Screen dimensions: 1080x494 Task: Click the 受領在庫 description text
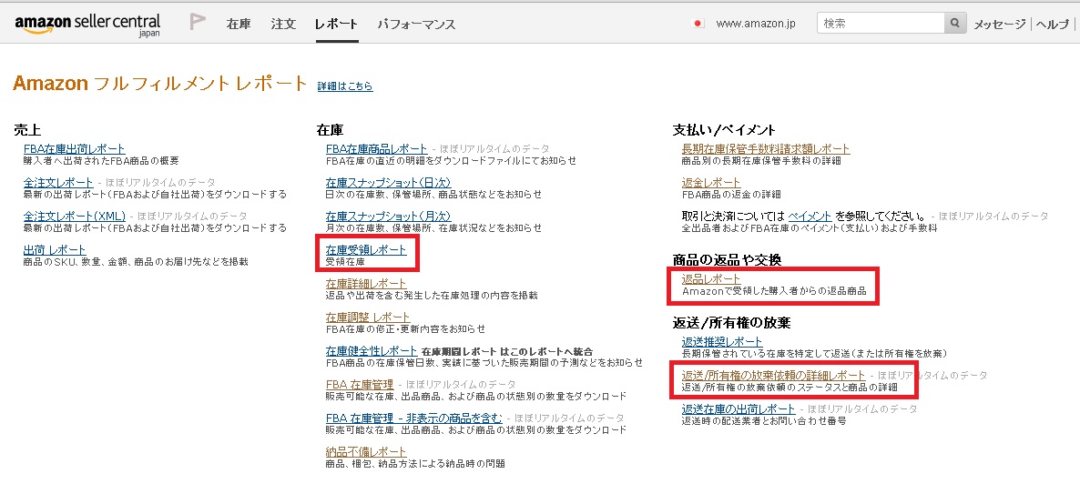point(345,262)
